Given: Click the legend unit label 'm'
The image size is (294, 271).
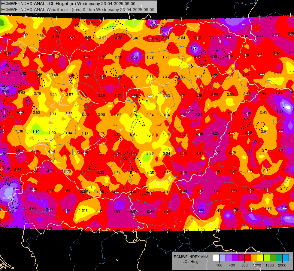Looking at the screenshot, I should pos(192,266).
